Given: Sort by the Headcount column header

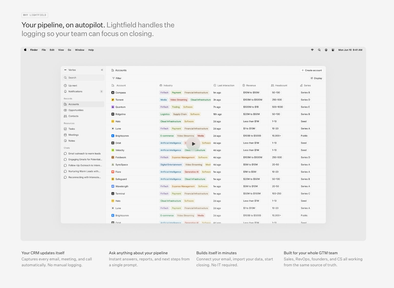Looking at the screenshot, I should [279, 85].
